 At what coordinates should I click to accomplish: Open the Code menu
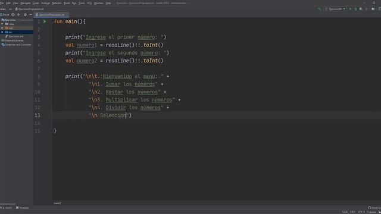tap(36, 3)
